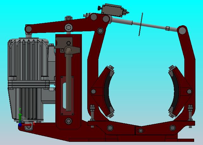The width and height of the screenshot is (203, 145).
Task: Select the large hex bolt on the top lever
Action: click(x=69, y=27)
